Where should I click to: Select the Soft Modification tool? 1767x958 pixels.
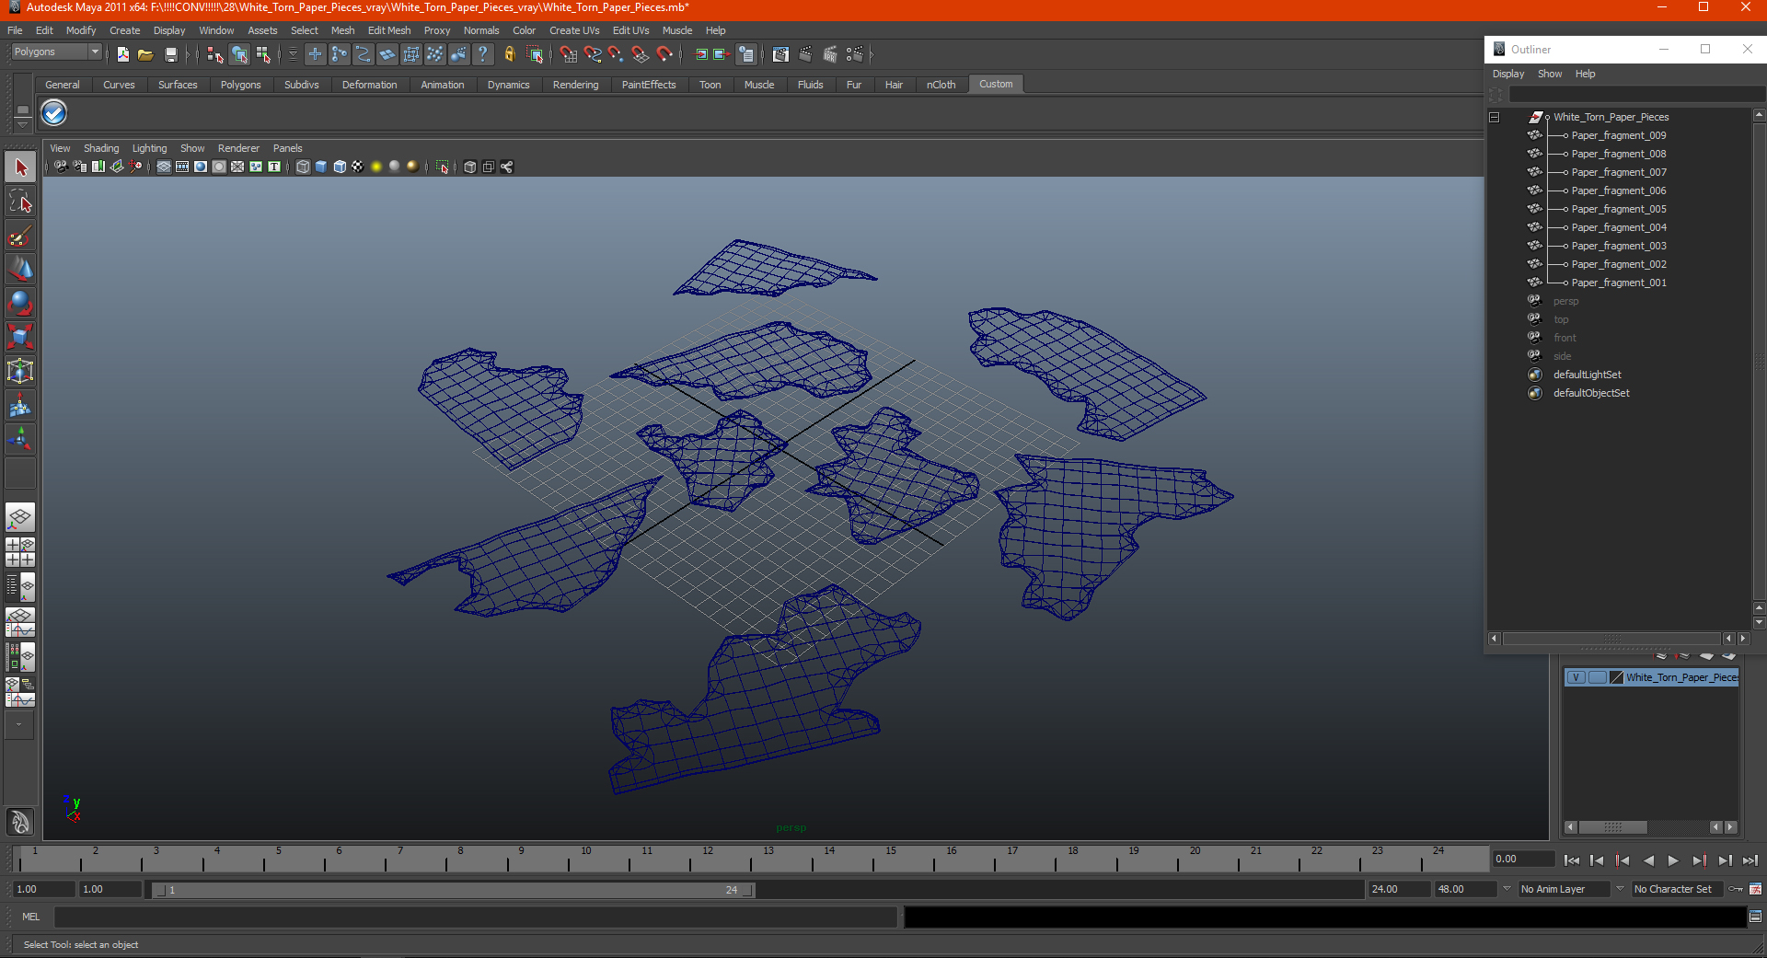coord(20,405)
